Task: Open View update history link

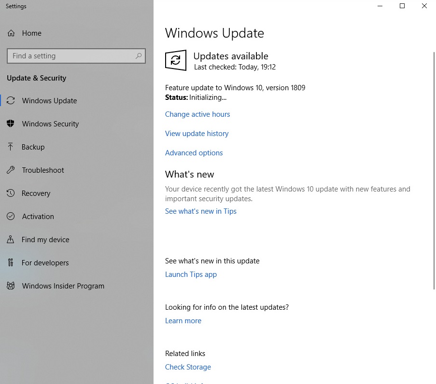Action: (197, 134)
